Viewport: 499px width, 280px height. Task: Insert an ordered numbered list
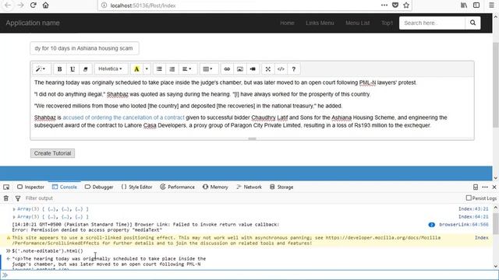point(172,69)
